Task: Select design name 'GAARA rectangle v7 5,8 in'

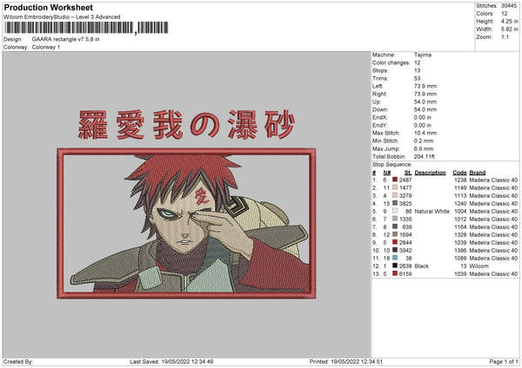Action: click(x=65, y=39)
